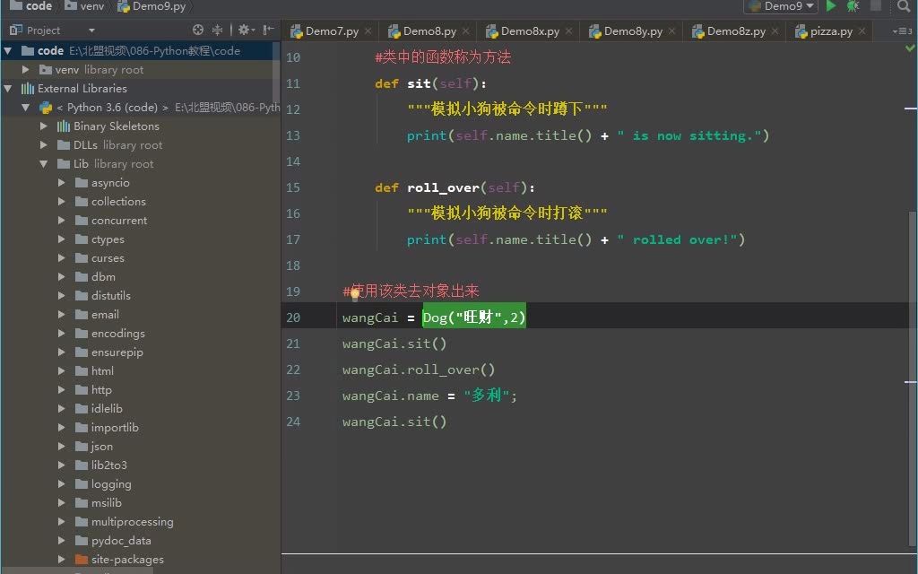Show hidden editor tabs list
Image resolution: width=918 pixels, height=574 pixels.
(x=898, y=30)
